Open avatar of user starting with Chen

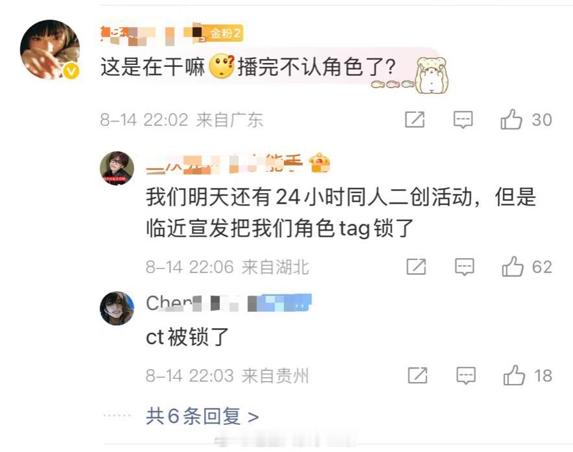click(x=117, y=308)
